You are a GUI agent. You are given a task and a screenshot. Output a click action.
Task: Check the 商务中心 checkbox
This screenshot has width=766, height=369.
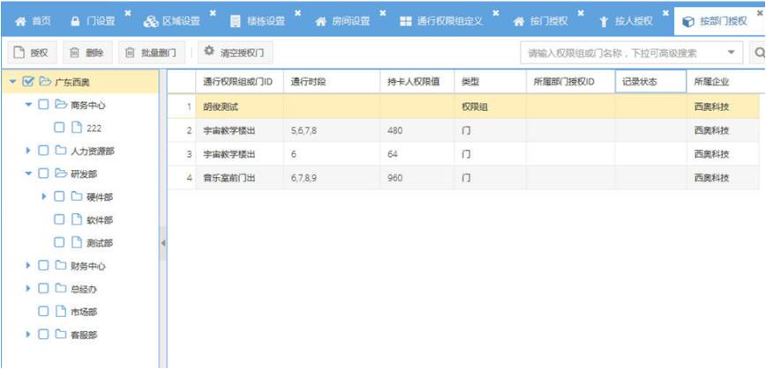(43, 105)
